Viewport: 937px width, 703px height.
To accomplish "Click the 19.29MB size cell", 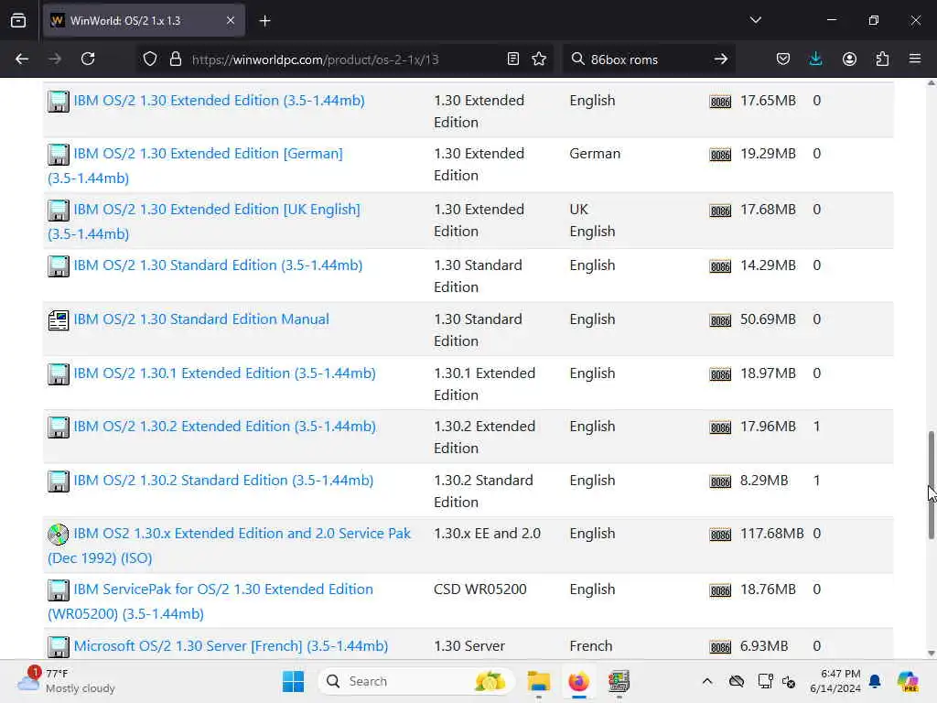I will [x=768, y=154].
